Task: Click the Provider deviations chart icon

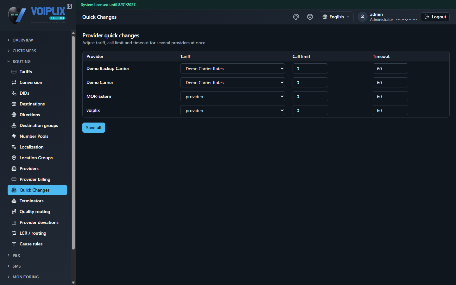Action: click(14, 222)
